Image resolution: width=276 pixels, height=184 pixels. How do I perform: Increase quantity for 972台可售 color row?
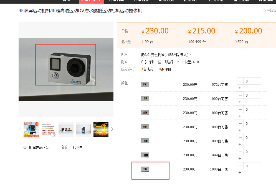coord(240,88)
